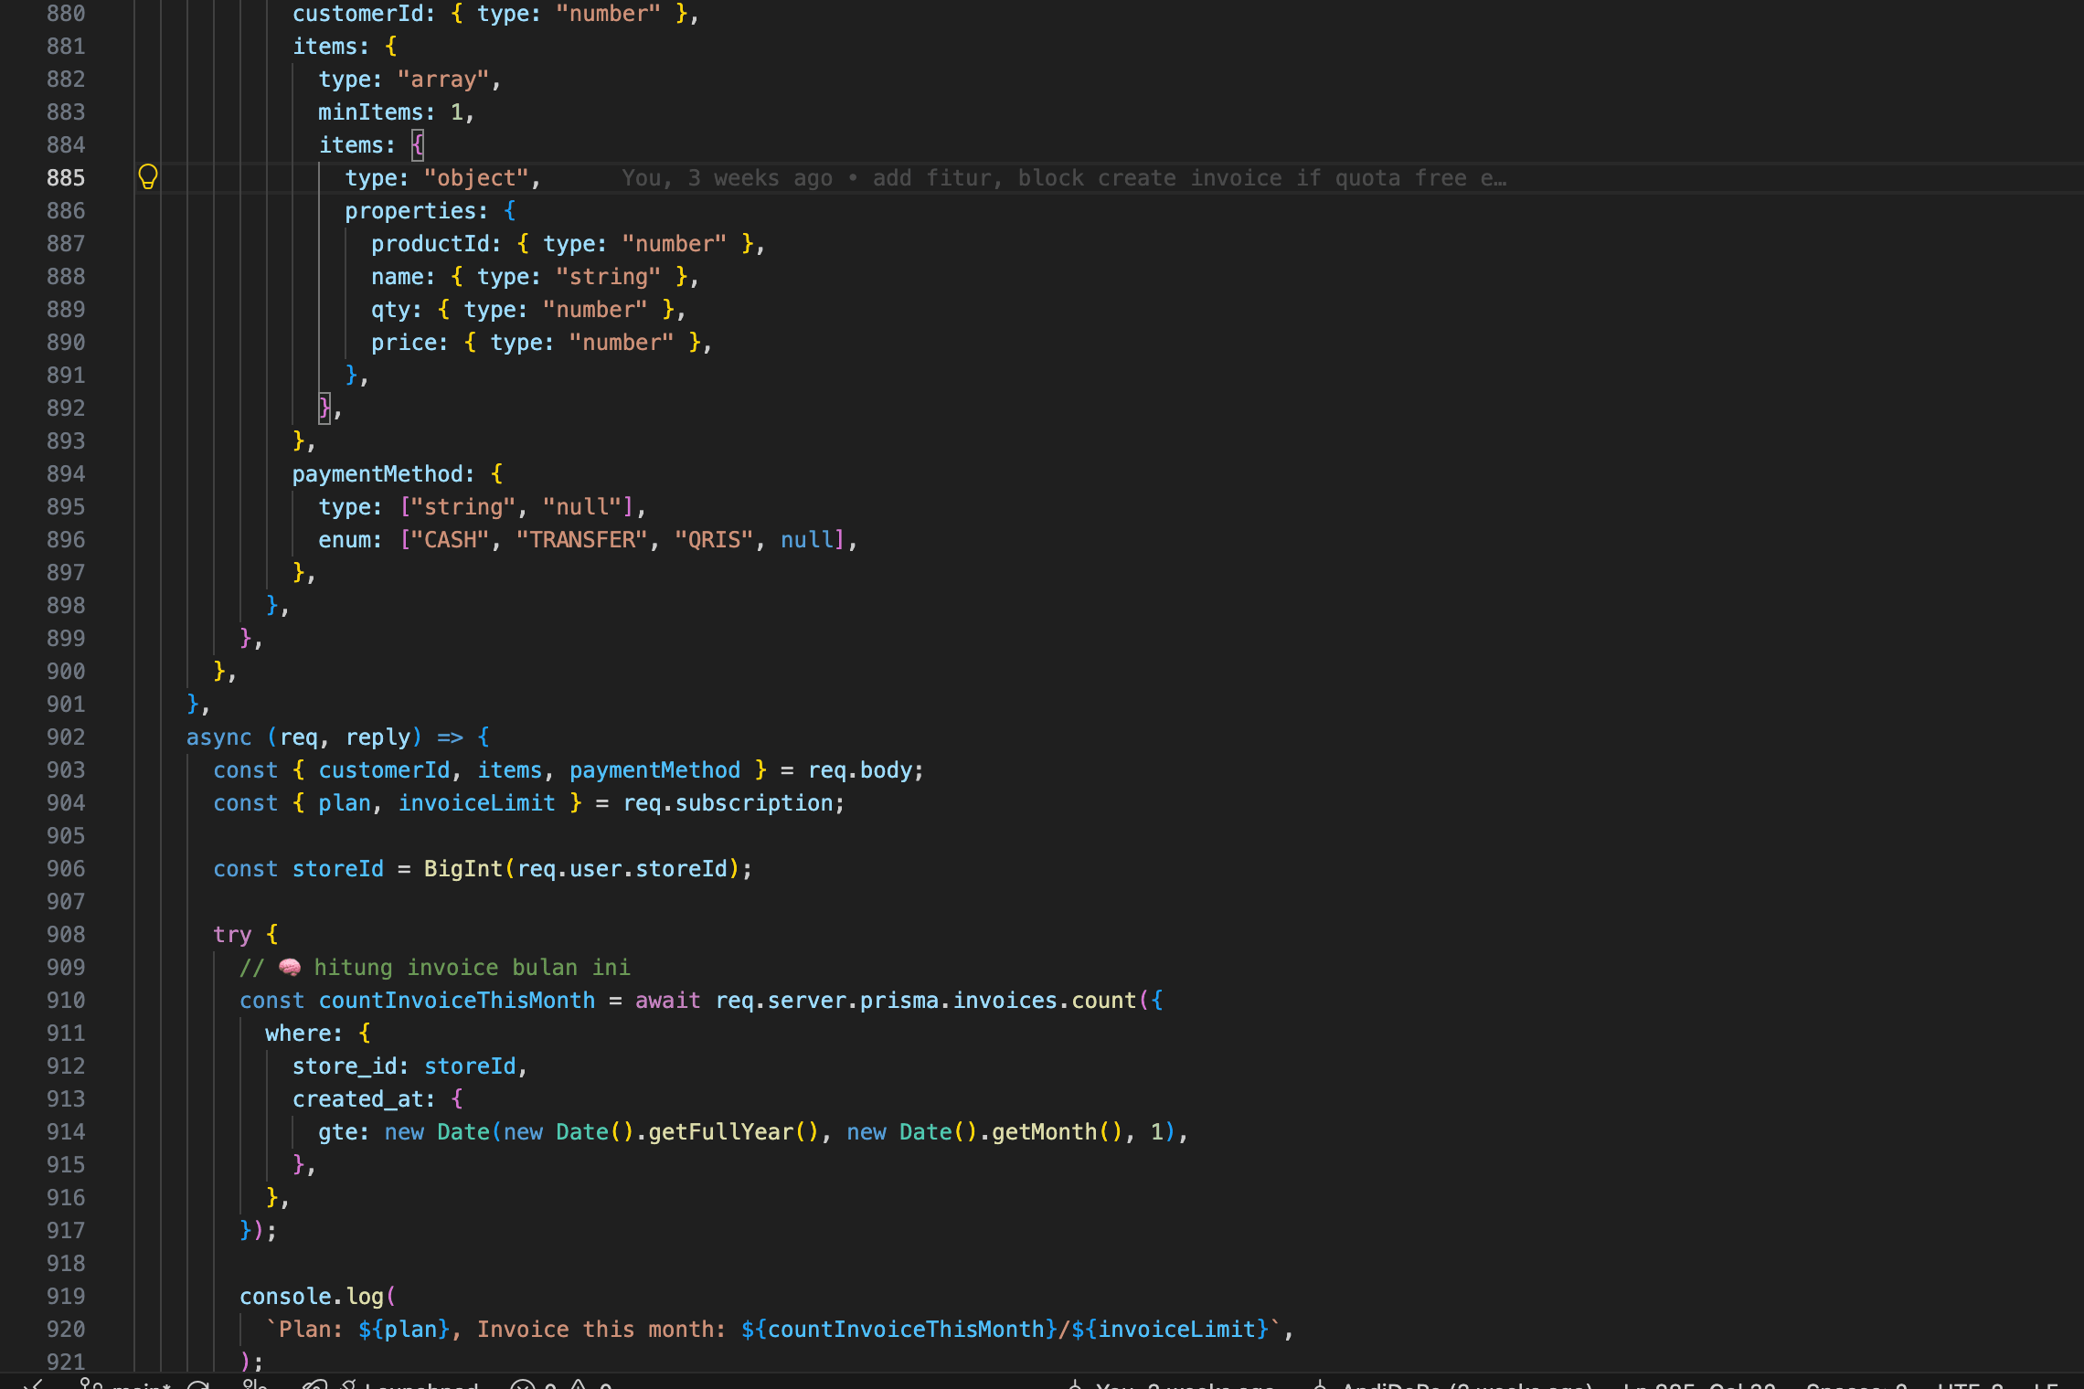Screen dimensions: 2084x1389
Task: Click line number 880 in the gutter
Action: tap(66, 14)
